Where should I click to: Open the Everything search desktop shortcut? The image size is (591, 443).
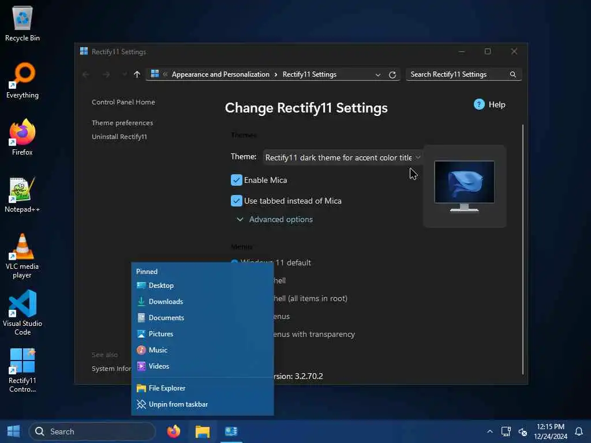click(x=23, y=81)
